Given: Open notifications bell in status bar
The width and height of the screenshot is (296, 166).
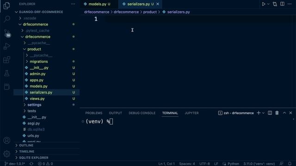Looking at the screenshot, I should click(x=290, y=164).
